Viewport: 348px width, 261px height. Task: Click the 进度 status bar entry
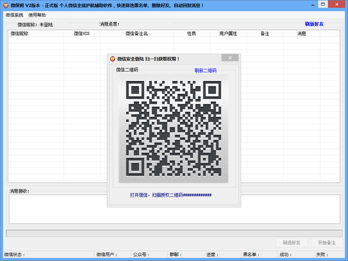(212, 255)
